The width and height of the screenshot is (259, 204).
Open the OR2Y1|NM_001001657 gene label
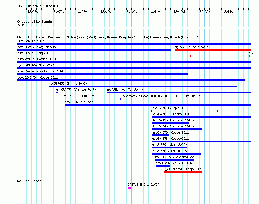coord(143,185)
